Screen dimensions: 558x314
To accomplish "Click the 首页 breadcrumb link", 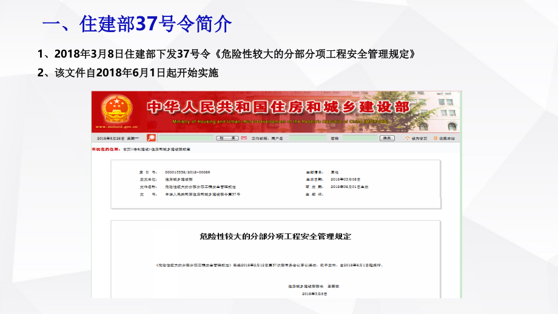I will point(127,149).
